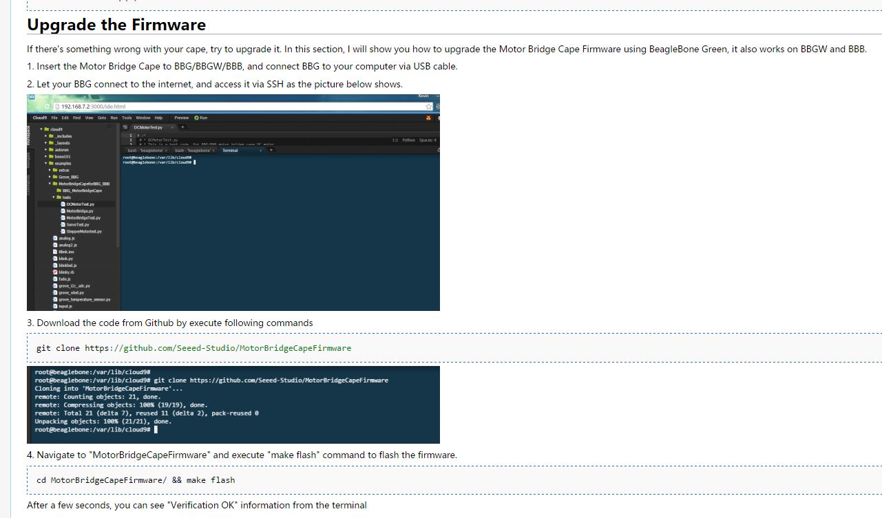882x518 pixels.
Task: Click the Preview button in Cloud9 toolbar
Action: click(x=182, y=118)
